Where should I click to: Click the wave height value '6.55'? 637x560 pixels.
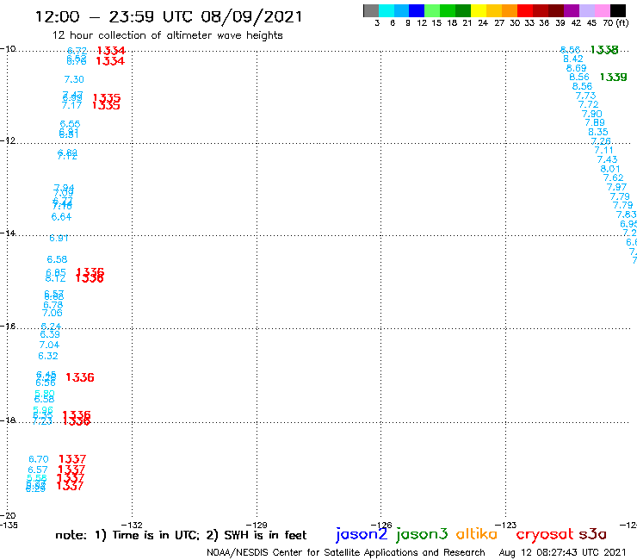point(70,124)
